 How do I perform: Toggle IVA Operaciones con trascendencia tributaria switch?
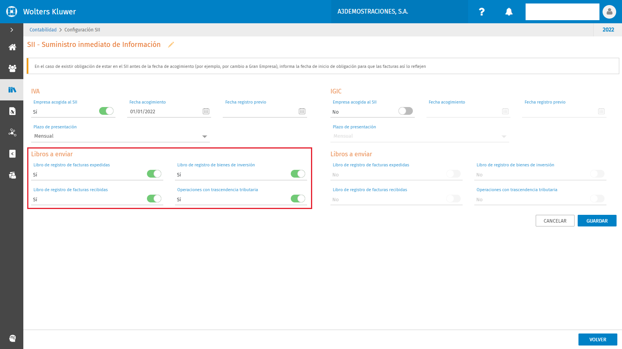point(298,199)
